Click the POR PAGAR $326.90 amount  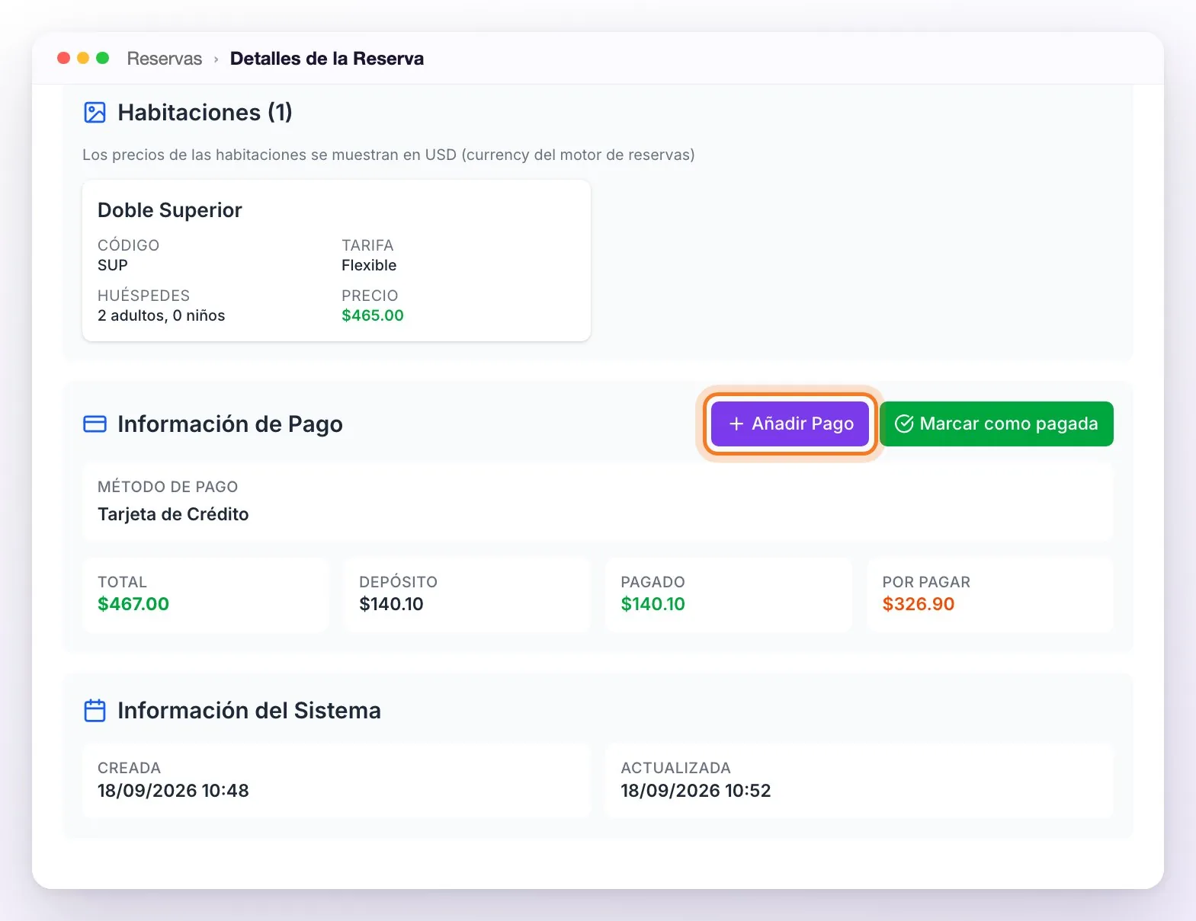918,604
